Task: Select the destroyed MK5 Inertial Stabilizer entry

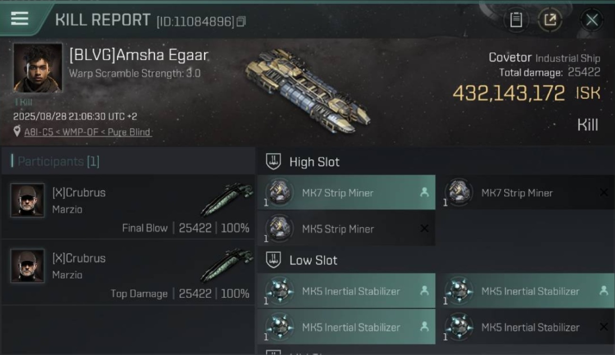Action: click(527, 327)
